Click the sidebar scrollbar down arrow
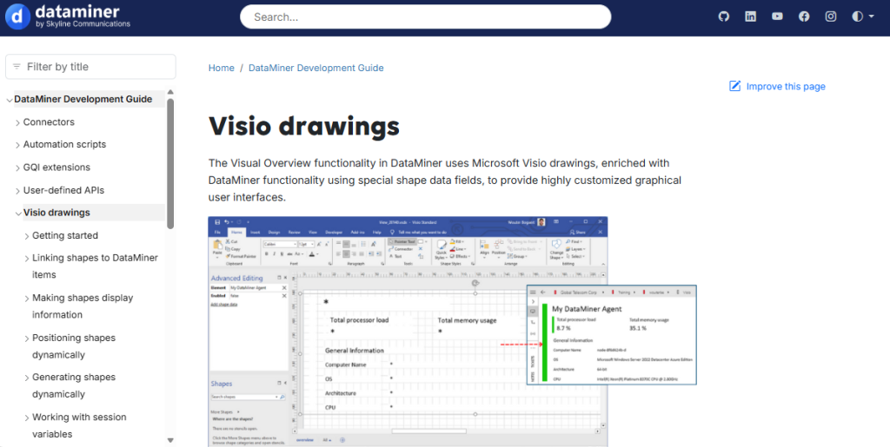 point(170,440)
